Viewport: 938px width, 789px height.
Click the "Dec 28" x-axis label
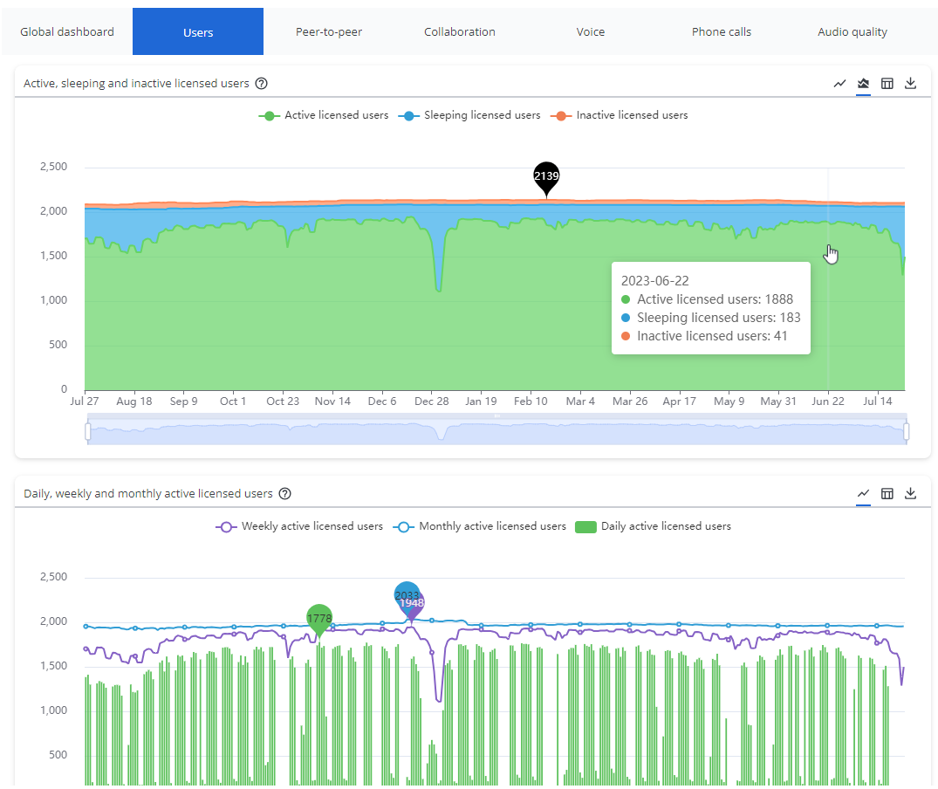tap(432, 401)
